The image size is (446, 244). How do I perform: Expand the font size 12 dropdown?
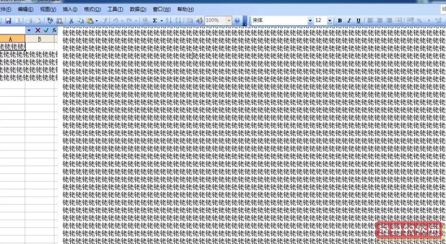pos(330,20)
